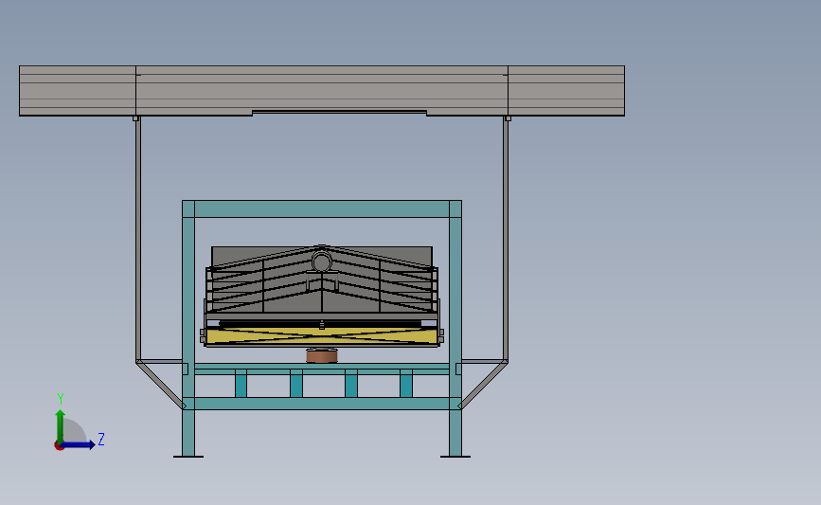Screen dimensions: 821x505
Task: Click the green Y axis label
Action: point(61,399)
